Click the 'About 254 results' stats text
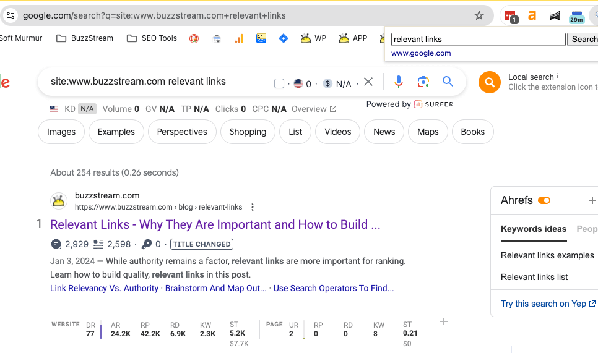Screen dimensions: 598x353 115,172
